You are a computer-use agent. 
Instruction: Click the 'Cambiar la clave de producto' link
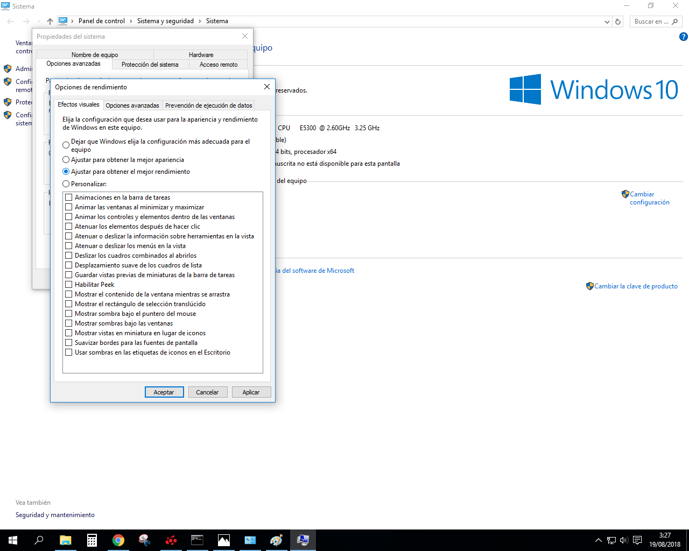point(636,286)
